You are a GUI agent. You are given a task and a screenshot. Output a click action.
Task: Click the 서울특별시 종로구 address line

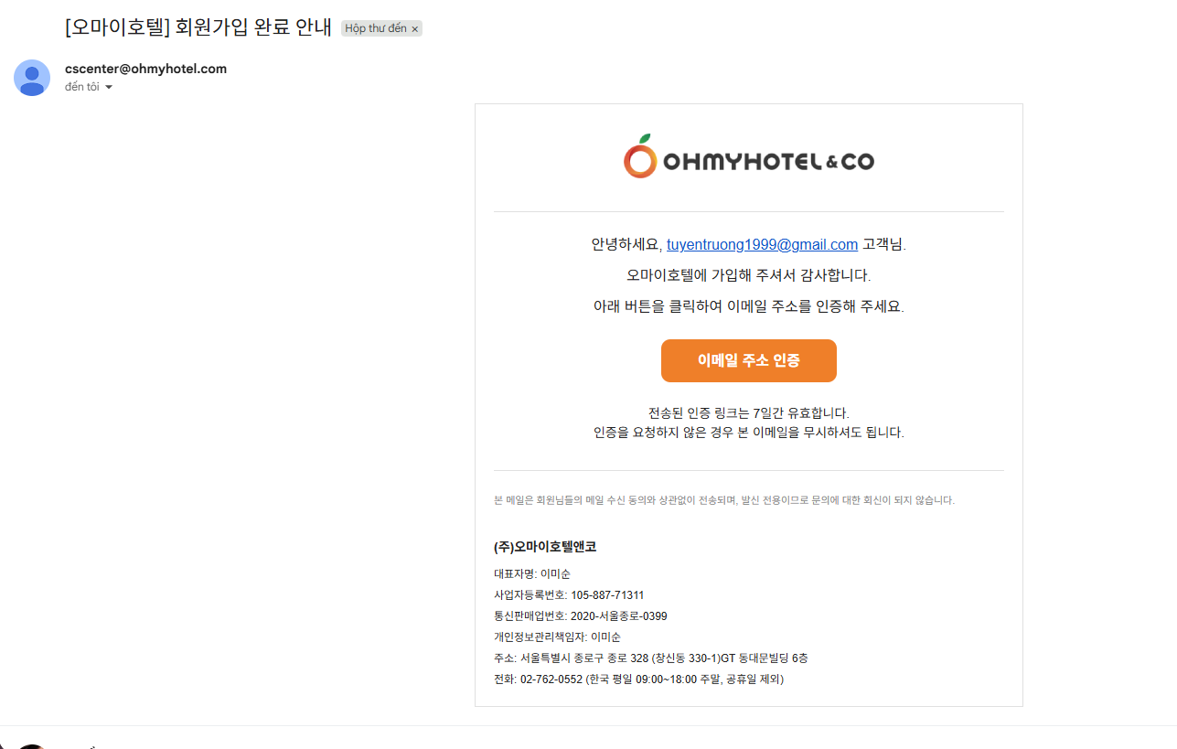pyautogui.click(x=650, y=658)
